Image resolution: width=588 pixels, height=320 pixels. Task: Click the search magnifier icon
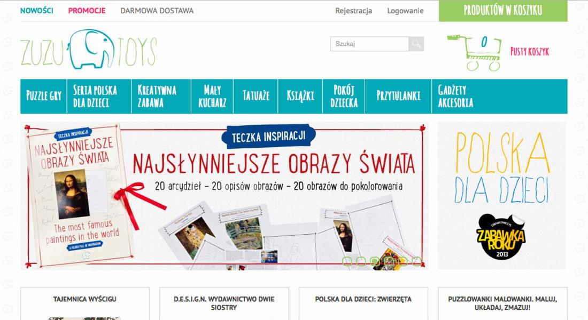point(417,44)
